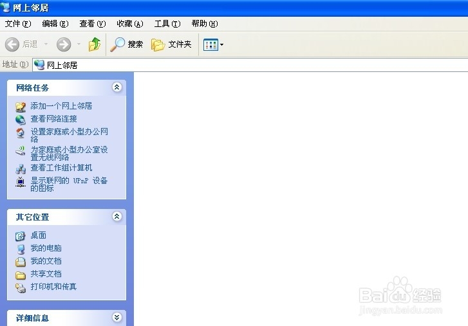Toggle the Folders (文件夹) pane button
The height and width of the screenshot is (326, 468).
[x=171, y=44]
